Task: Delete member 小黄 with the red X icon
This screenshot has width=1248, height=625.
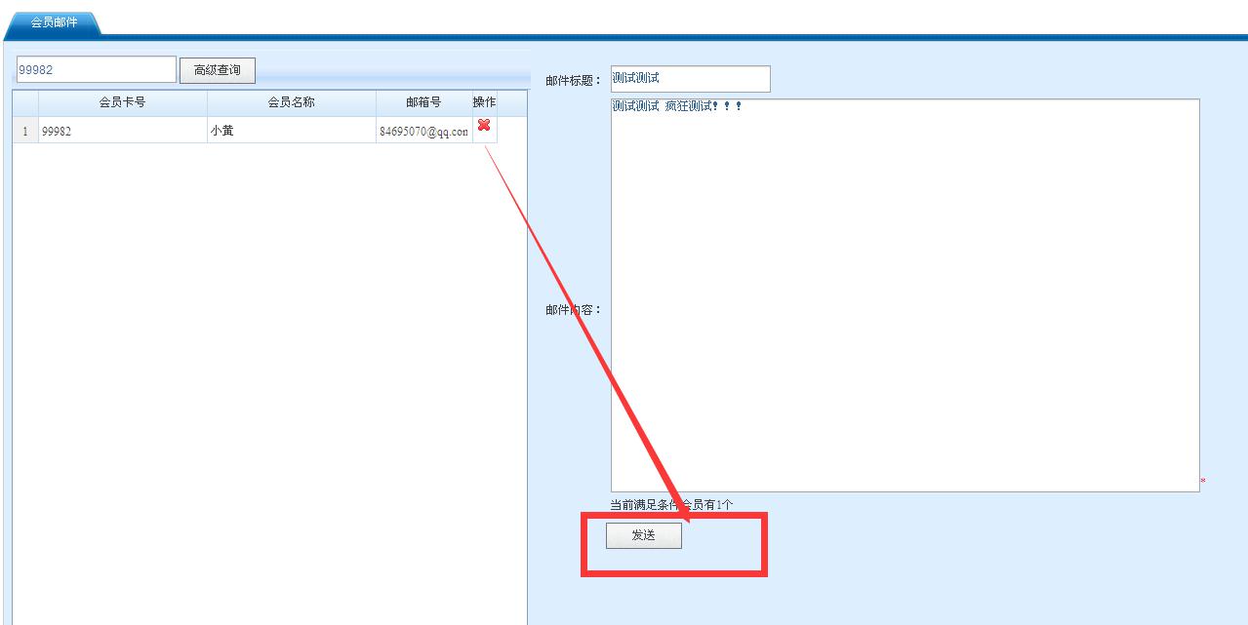Action: (x=483, y=126)
